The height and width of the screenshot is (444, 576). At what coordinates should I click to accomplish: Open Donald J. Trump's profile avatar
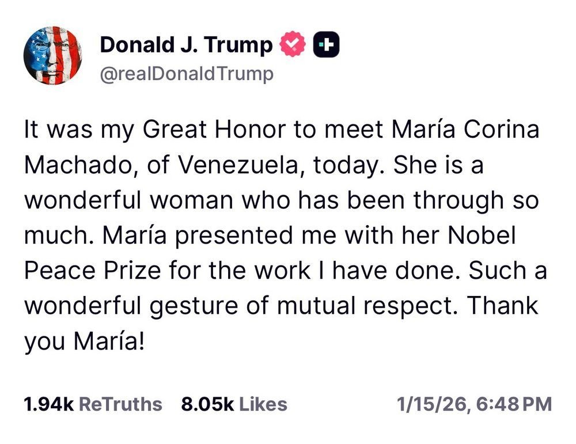(53, 56)
